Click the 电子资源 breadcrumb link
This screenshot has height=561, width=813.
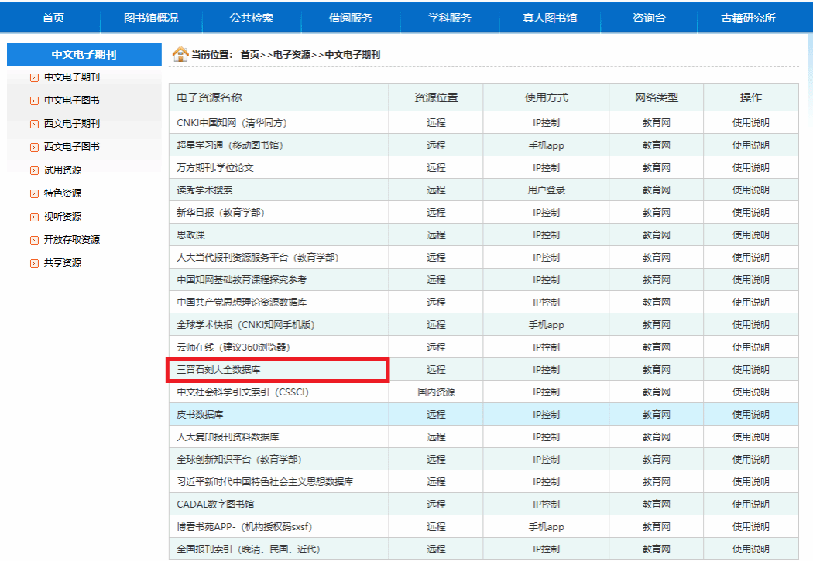pos(292,55)
